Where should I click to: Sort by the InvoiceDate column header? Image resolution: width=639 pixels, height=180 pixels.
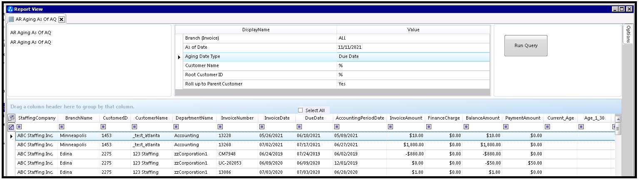pos(277,118)
